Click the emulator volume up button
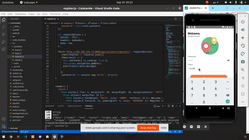249x140 pixels. click(x=243, y=30)
